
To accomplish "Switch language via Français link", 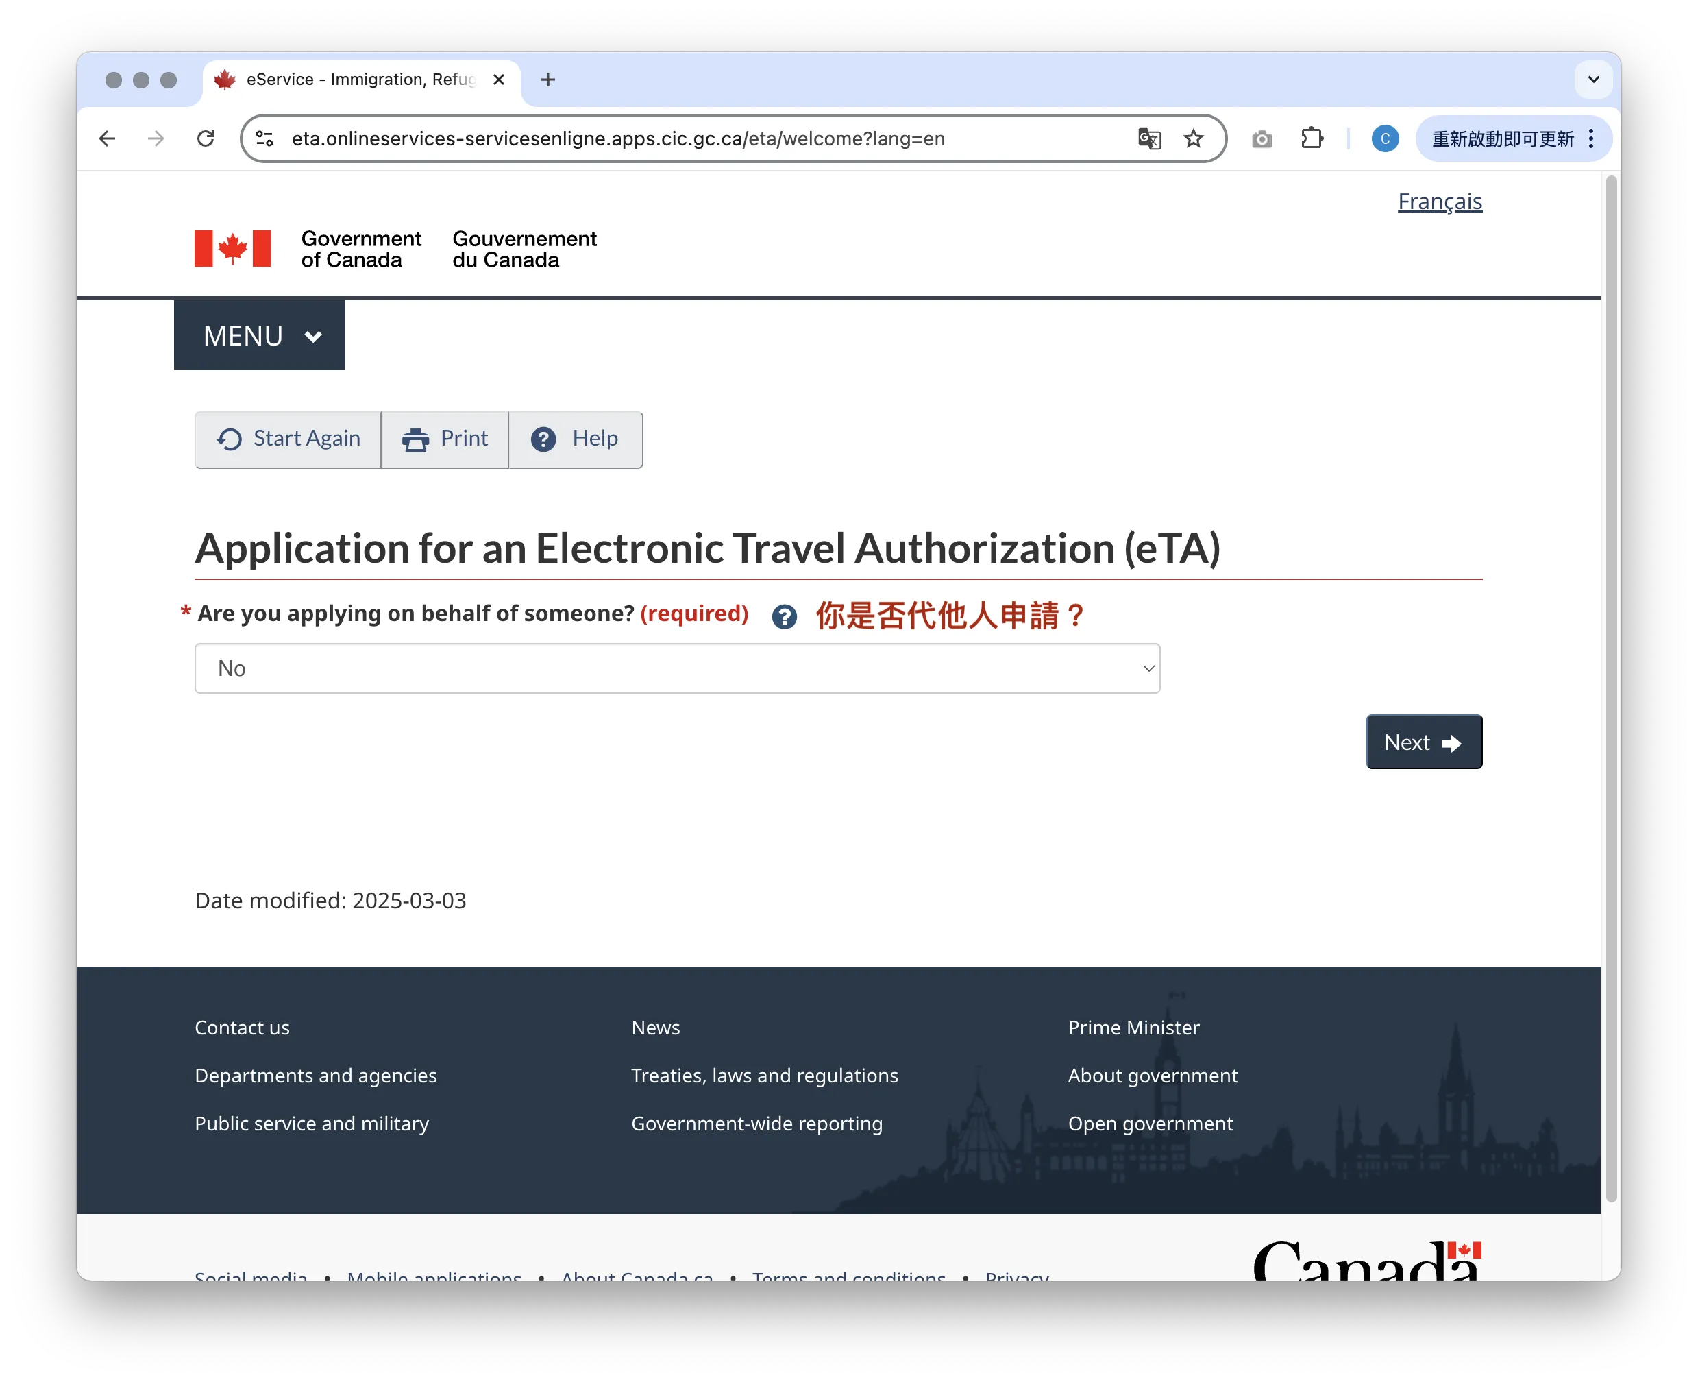I will point(1440,202).
